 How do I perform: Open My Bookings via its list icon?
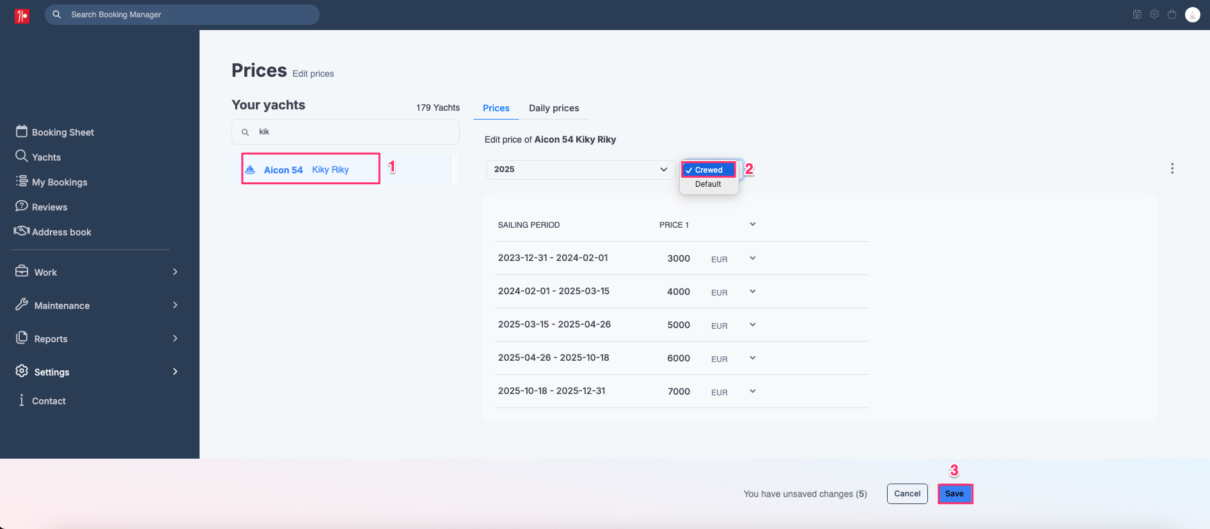(x=22, y=181)
